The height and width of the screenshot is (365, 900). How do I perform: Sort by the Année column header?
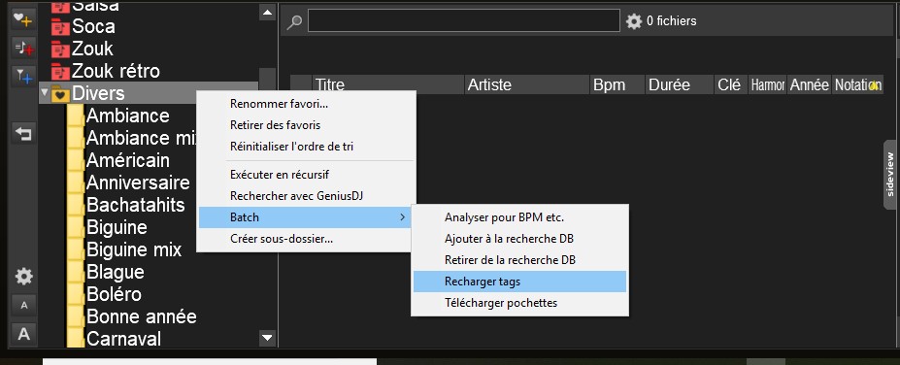point(810,84)
